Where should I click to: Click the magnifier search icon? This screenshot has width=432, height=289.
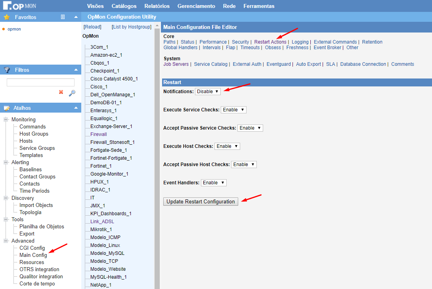tap(72, 93)
